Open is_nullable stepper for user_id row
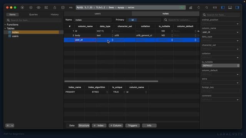This screenshot has height=138, width=246. click(172, 40)
